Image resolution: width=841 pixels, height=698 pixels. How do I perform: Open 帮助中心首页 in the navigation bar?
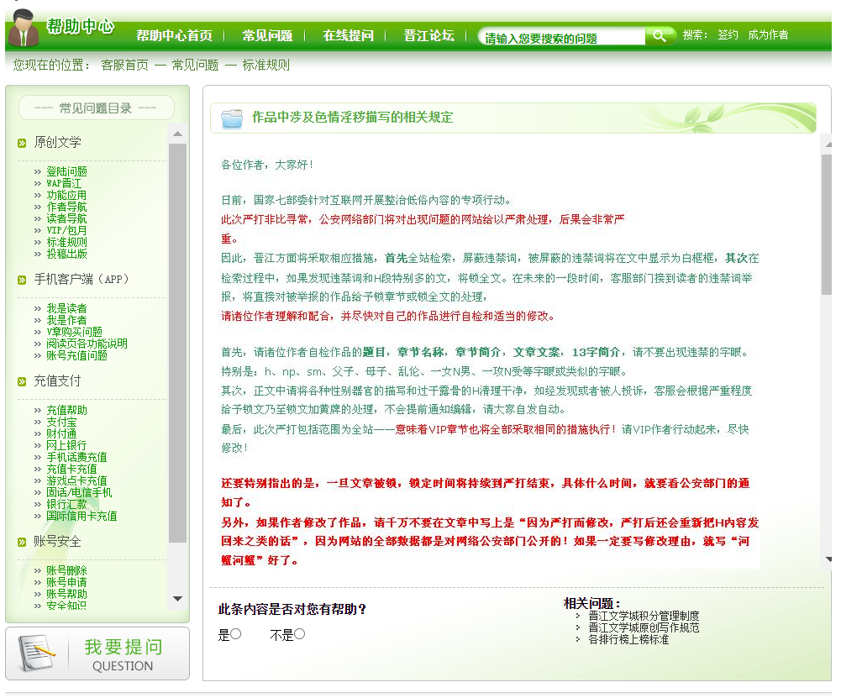(174, 36)
